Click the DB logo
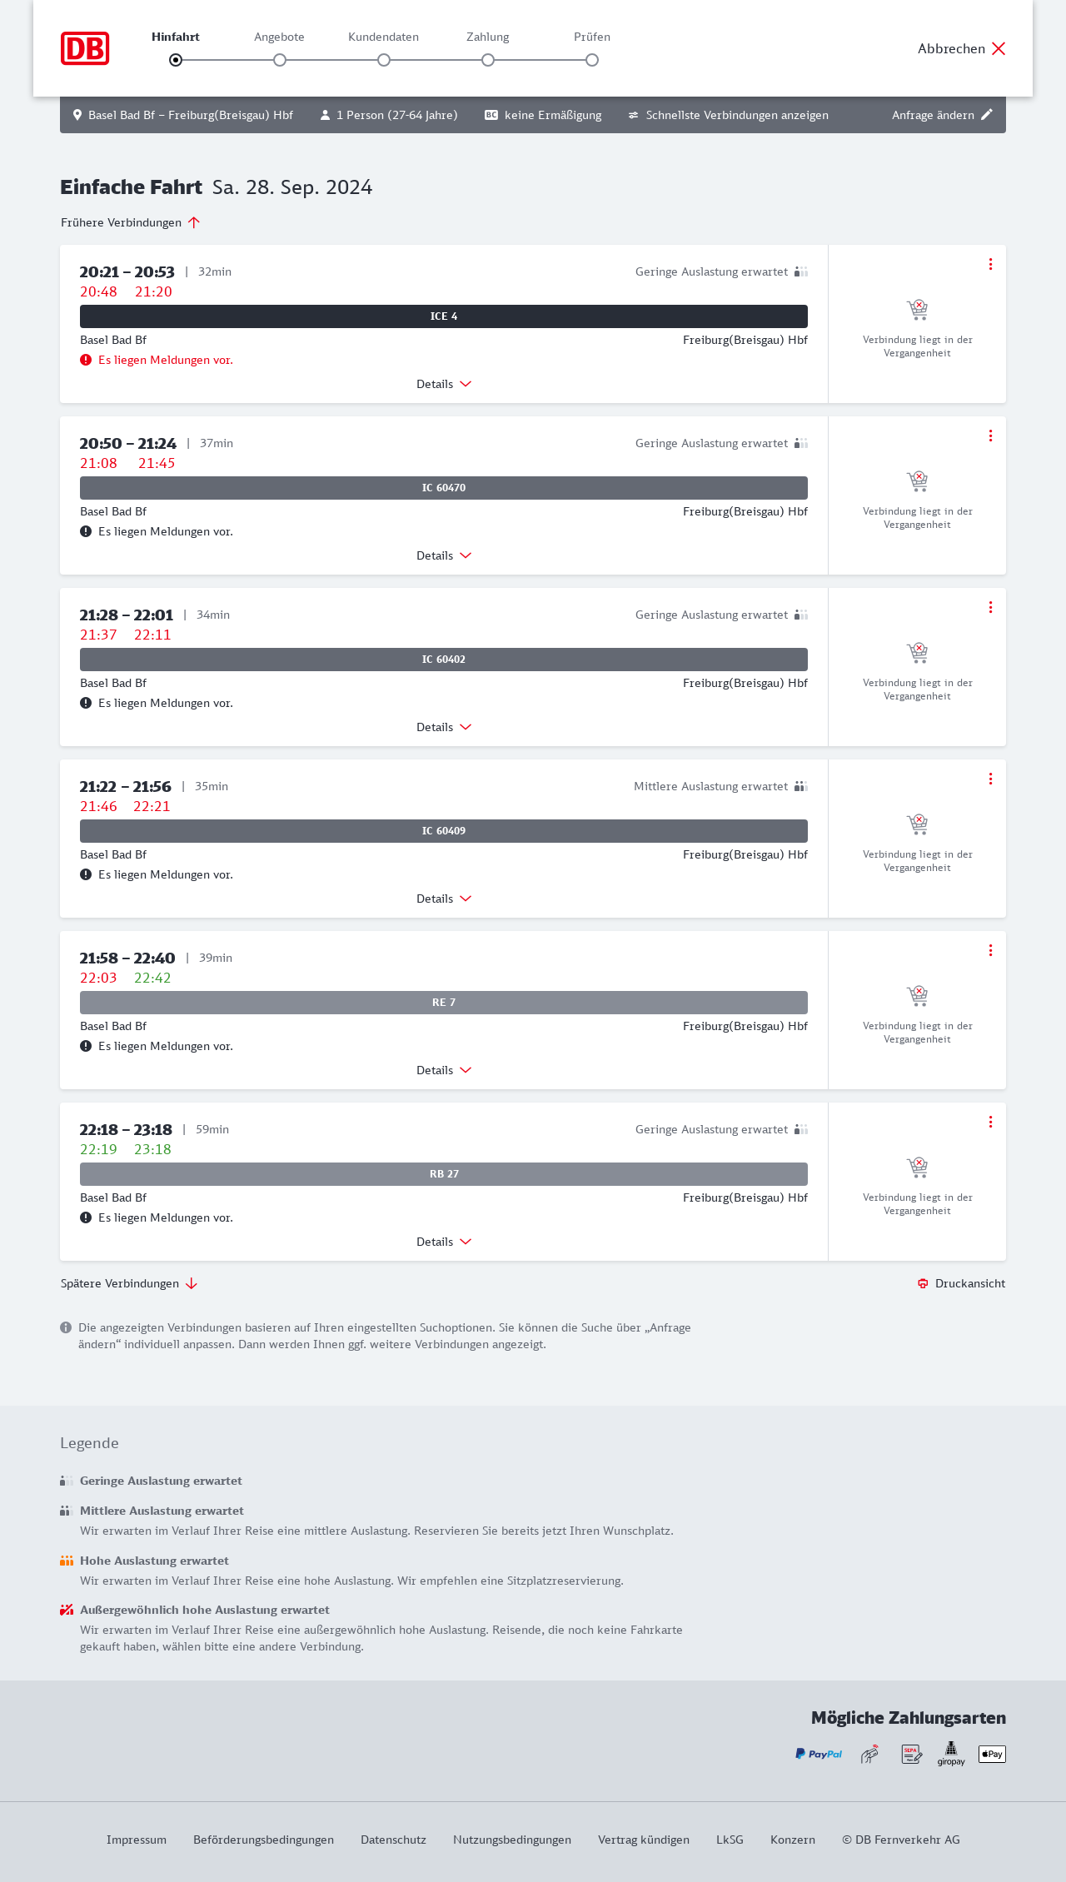The width and height of the screenshot is (1066, 1882). click(85, 48)
